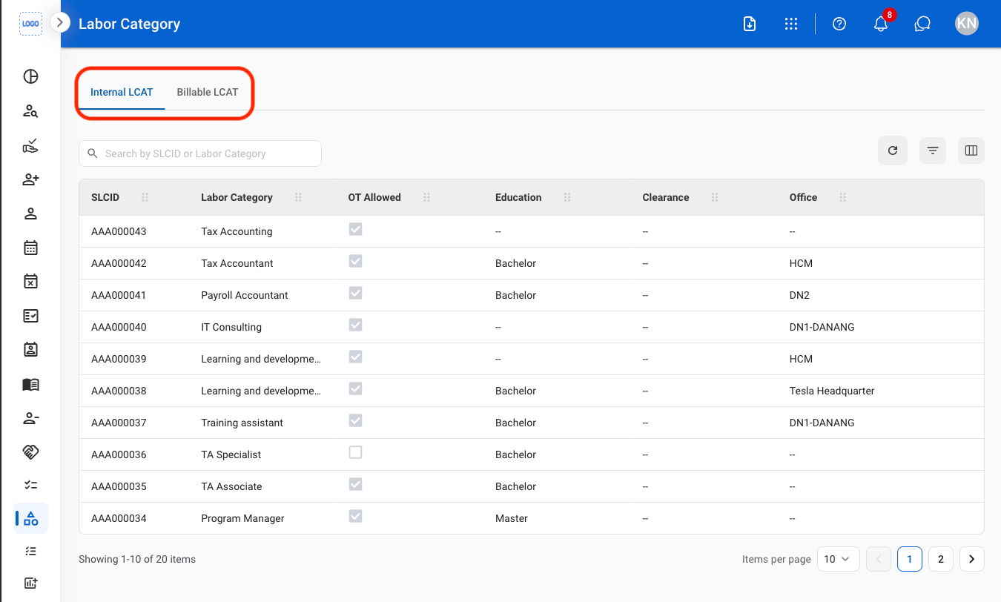Toggle OT Allowed checkbox for Tax Accounting

coord(356,230)
